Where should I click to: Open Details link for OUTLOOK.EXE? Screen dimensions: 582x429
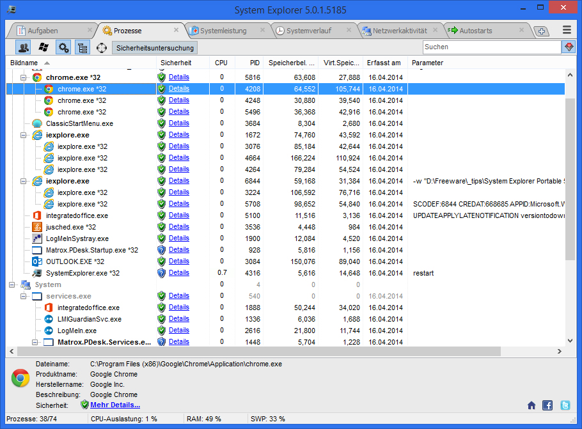pos(179,261)
